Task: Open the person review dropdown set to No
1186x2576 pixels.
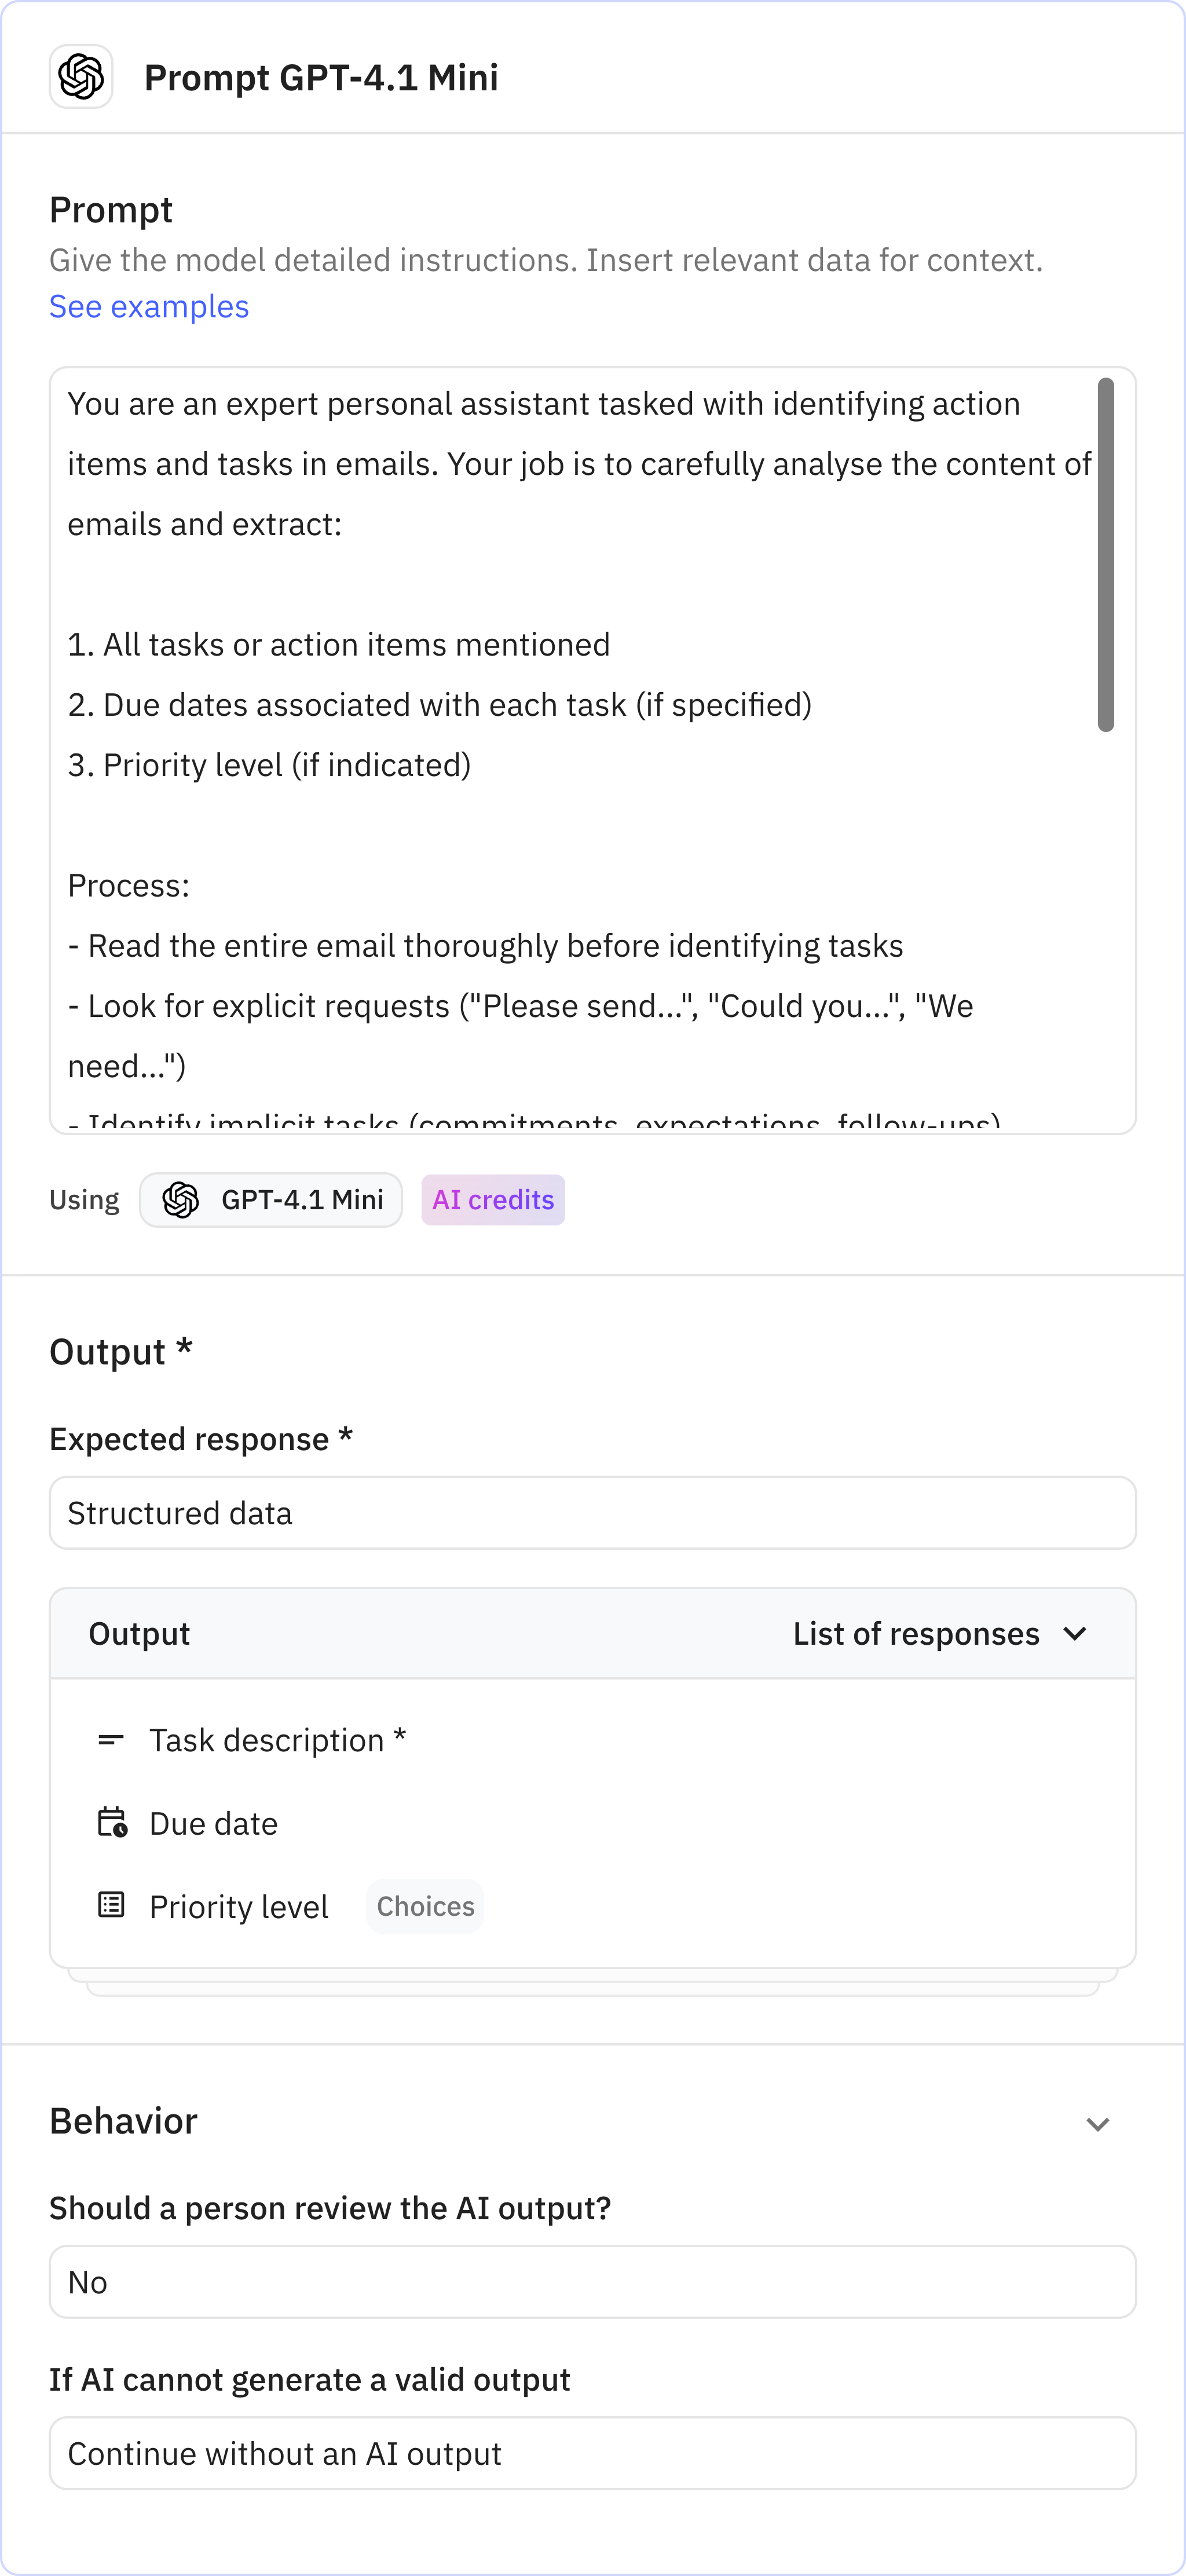Action: pos(593,2281)
